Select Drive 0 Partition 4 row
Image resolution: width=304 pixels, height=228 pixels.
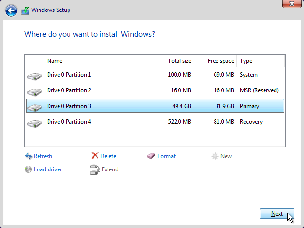click(x=155, y=122)
